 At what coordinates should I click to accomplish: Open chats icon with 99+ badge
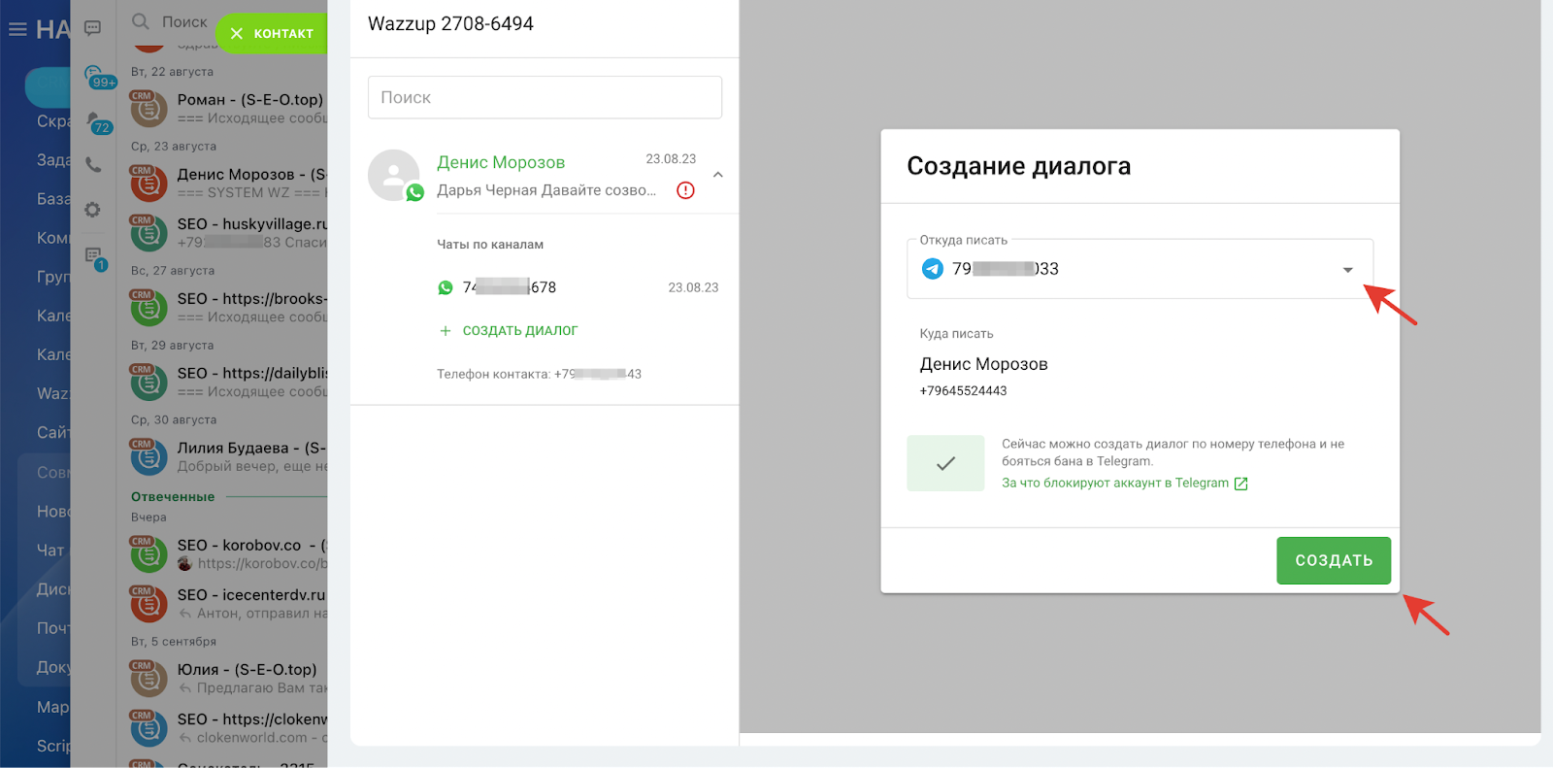pyautogui.click(x=95, y=76)
